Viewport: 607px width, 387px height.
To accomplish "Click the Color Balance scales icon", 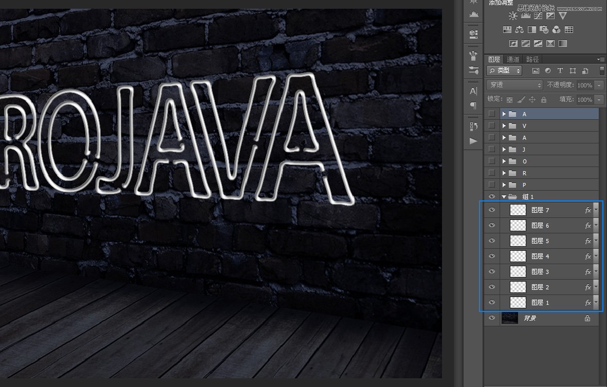I will coord(519,30).
